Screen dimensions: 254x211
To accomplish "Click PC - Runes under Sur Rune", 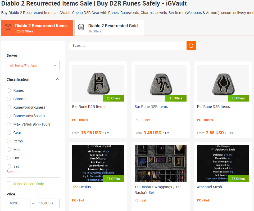I will pyautogui.click(x=142, y=120).
